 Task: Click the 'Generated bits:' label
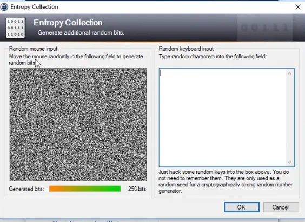[26, 189]
